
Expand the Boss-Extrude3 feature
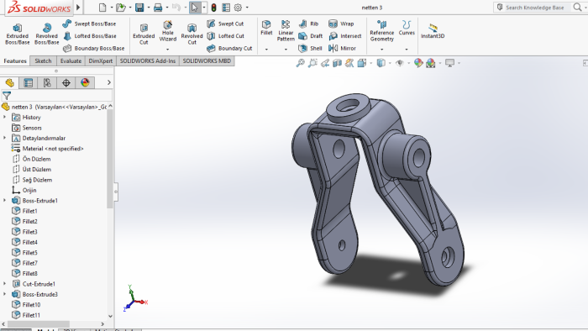[4, 294]
